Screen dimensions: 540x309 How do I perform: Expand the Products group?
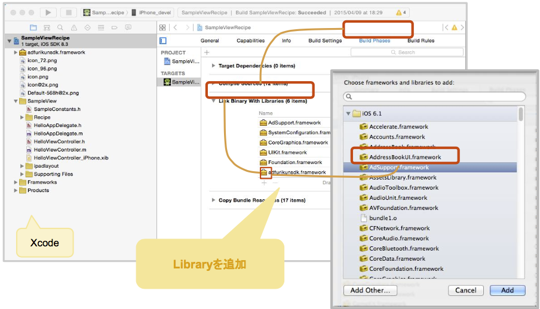pyautogui.click(x=16, y=190)
